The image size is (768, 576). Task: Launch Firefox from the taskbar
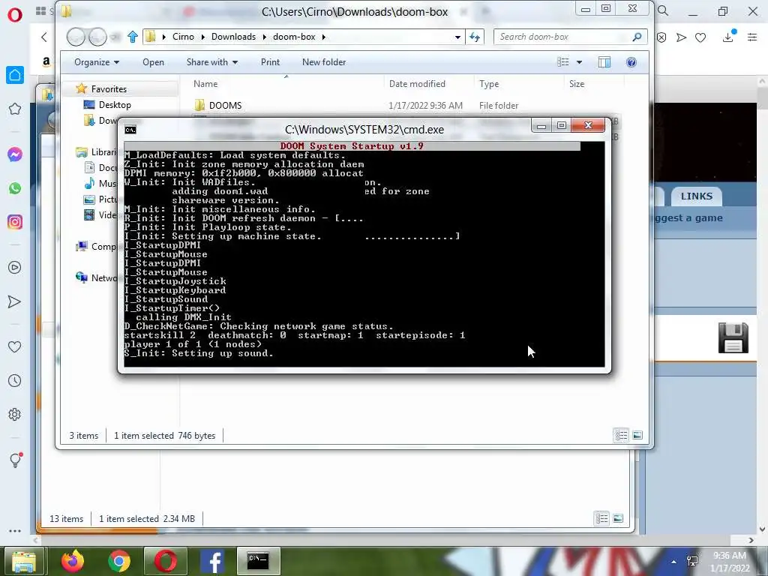click(x=73, y=561)
